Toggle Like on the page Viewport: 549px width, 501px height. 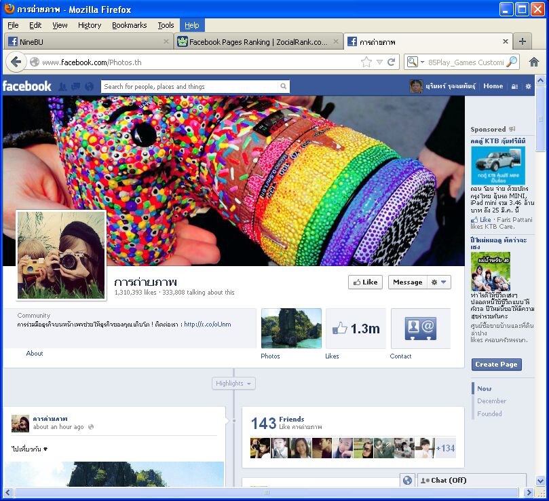pyautogui.click(x=365, y=282)
